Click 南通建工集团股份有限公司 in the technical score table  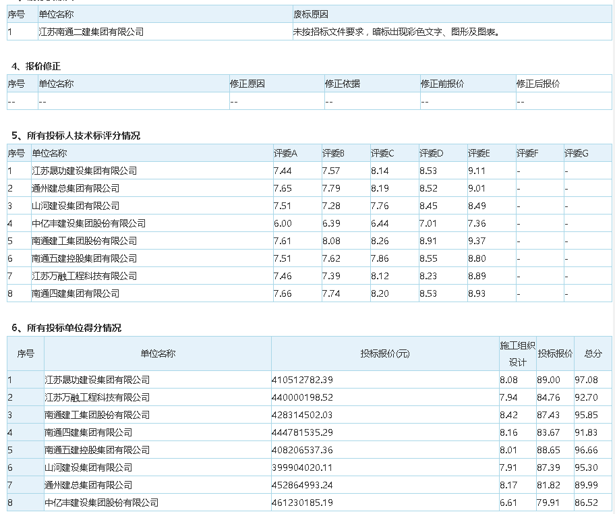pos(84,241)
